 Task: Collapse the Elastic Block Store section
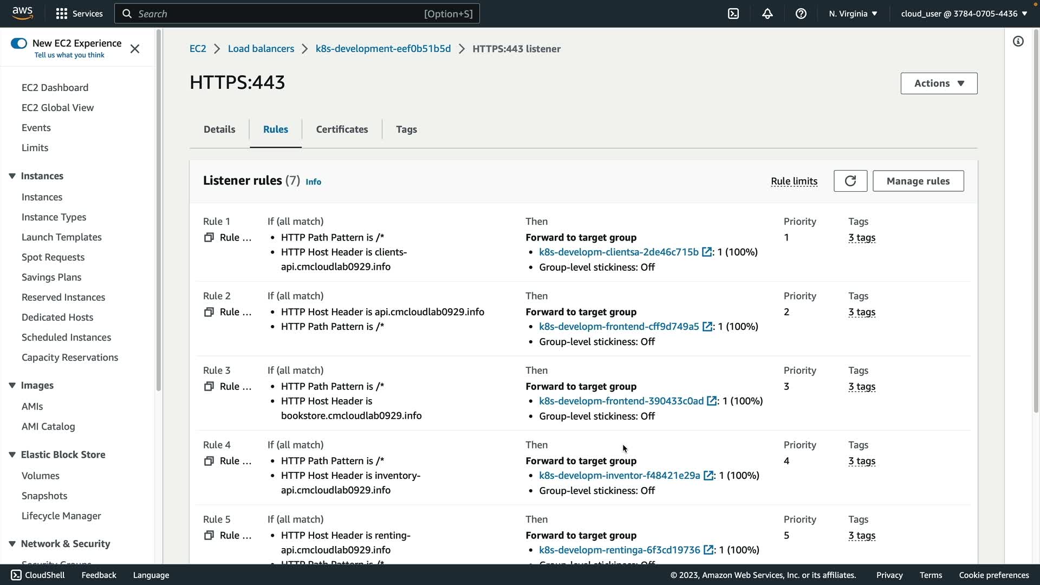(x=12, y=454)
